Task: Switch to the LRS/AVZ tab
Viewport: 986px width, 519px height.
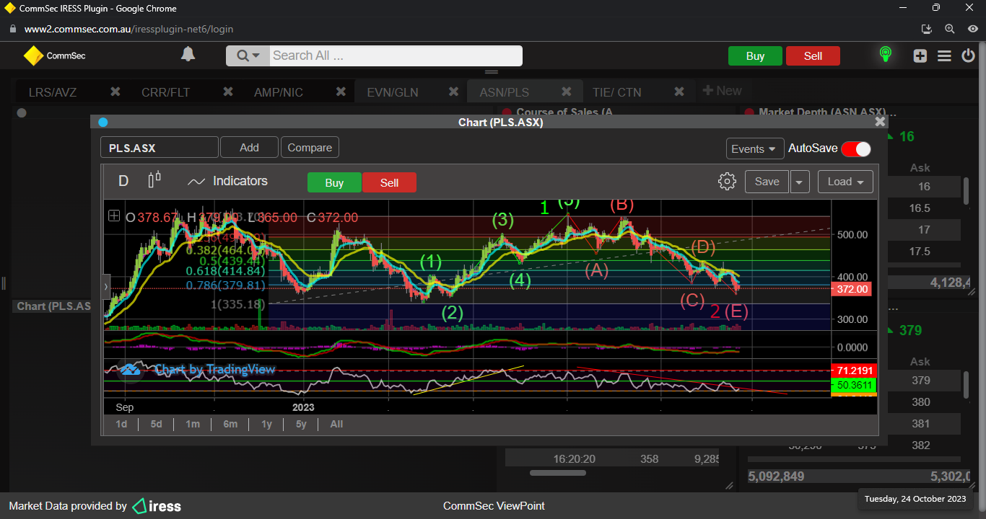Action: click(x=53, y=92)
